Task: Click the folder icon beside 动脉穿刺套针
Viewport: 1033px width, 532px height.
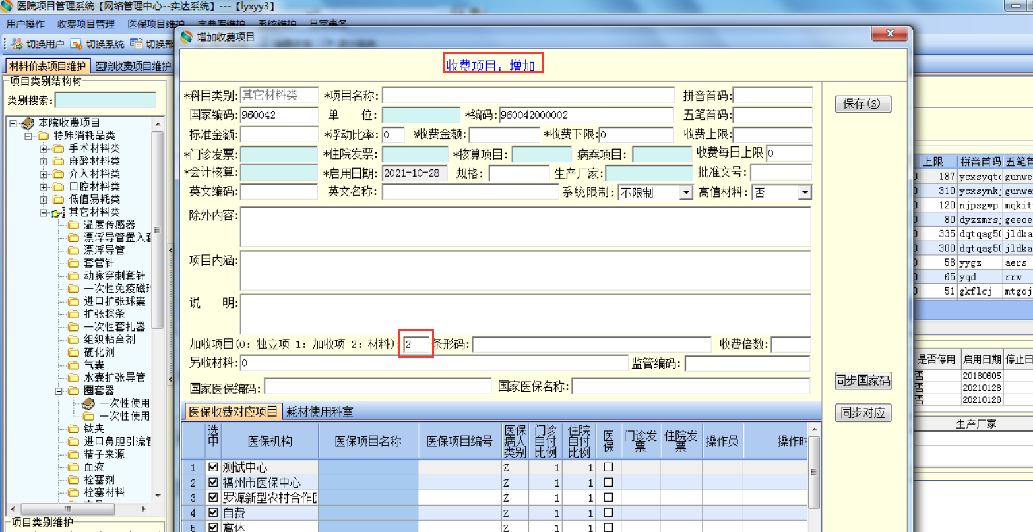Action: point(73,276)
